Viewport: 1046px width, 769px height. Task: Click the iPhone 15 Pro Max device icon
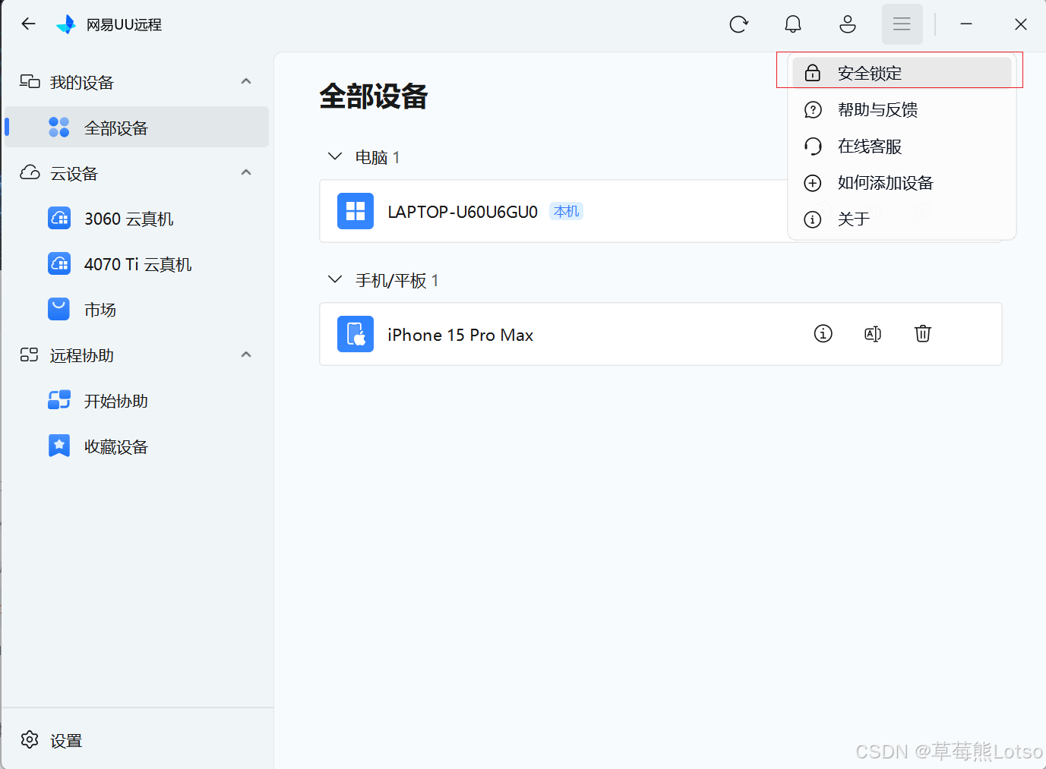pyautogui.click(x=356, y=334)
